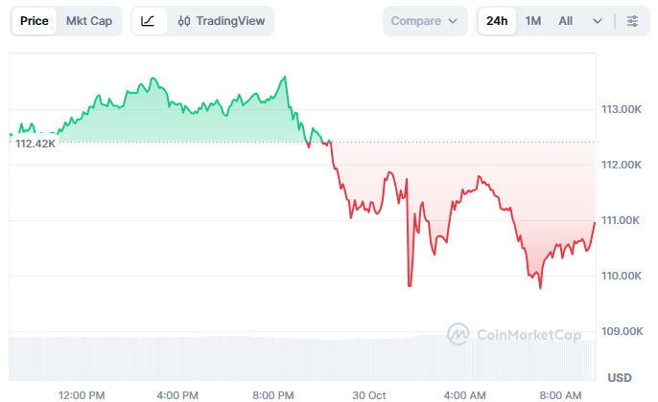Click the 30 Oct date label

pos(369,394)
